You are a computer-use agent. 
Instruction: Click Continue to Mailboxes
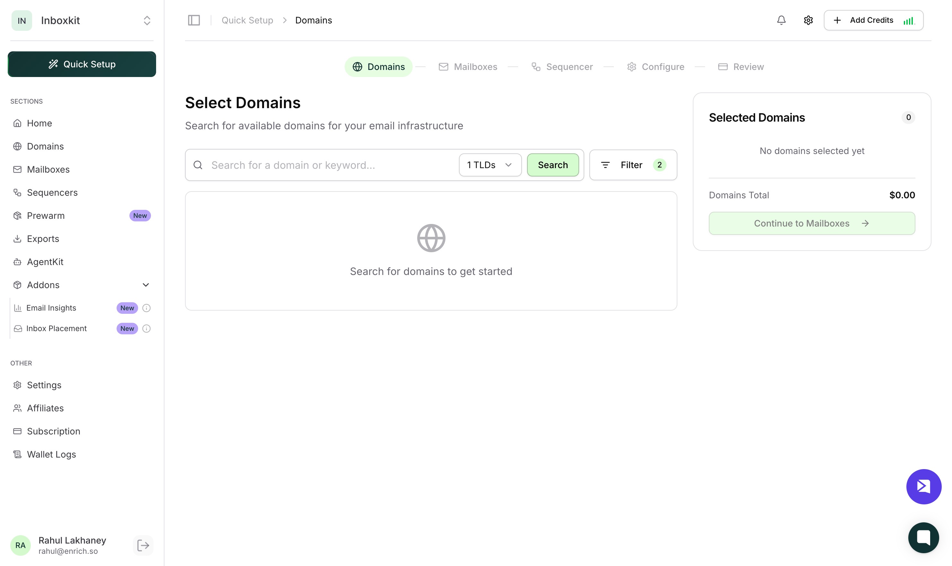(811, 223)
